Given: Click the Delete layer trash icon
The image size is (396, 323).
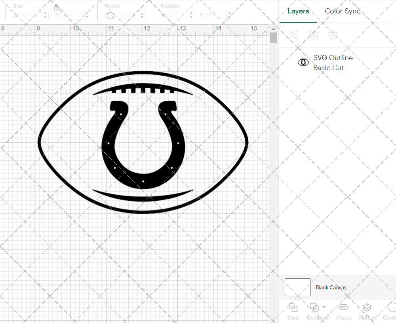Looking at the screenshot, I should 333,35.
